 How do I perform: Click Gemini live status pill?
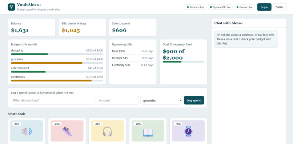pos(244,7)
